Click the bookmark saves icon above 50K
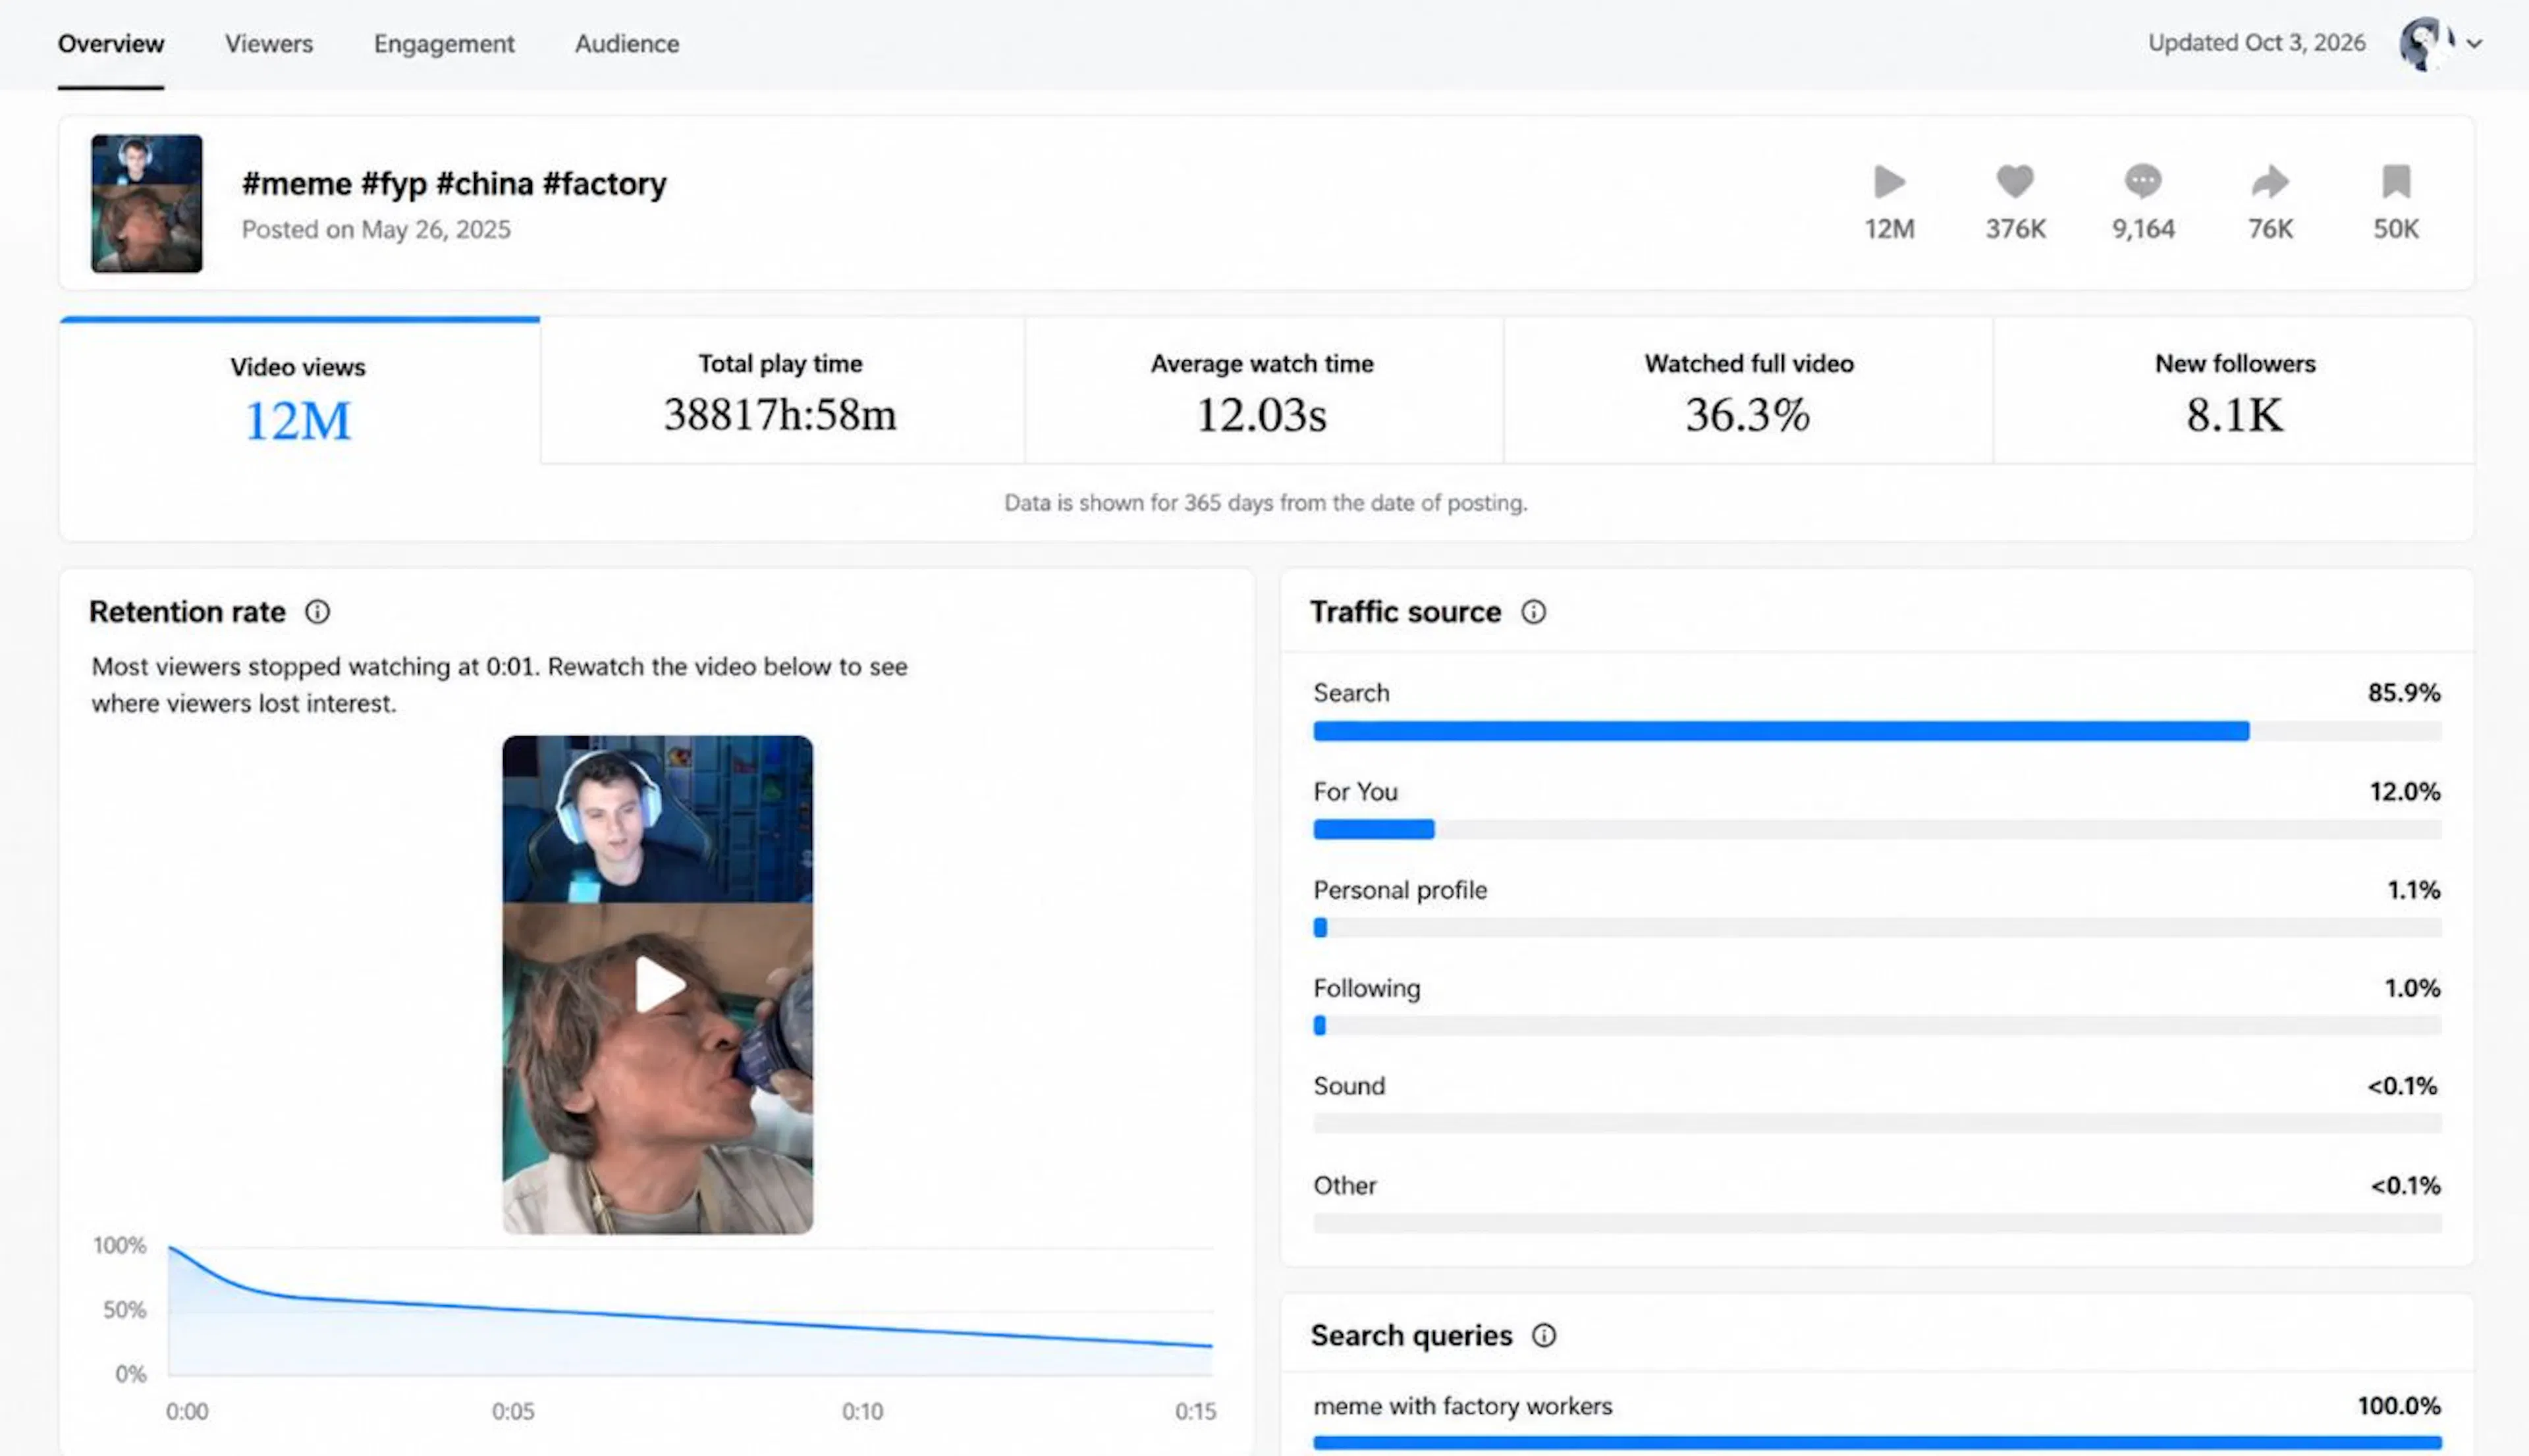The height and width of the screenshot is (1456, 2529). tap(2396, 181)
